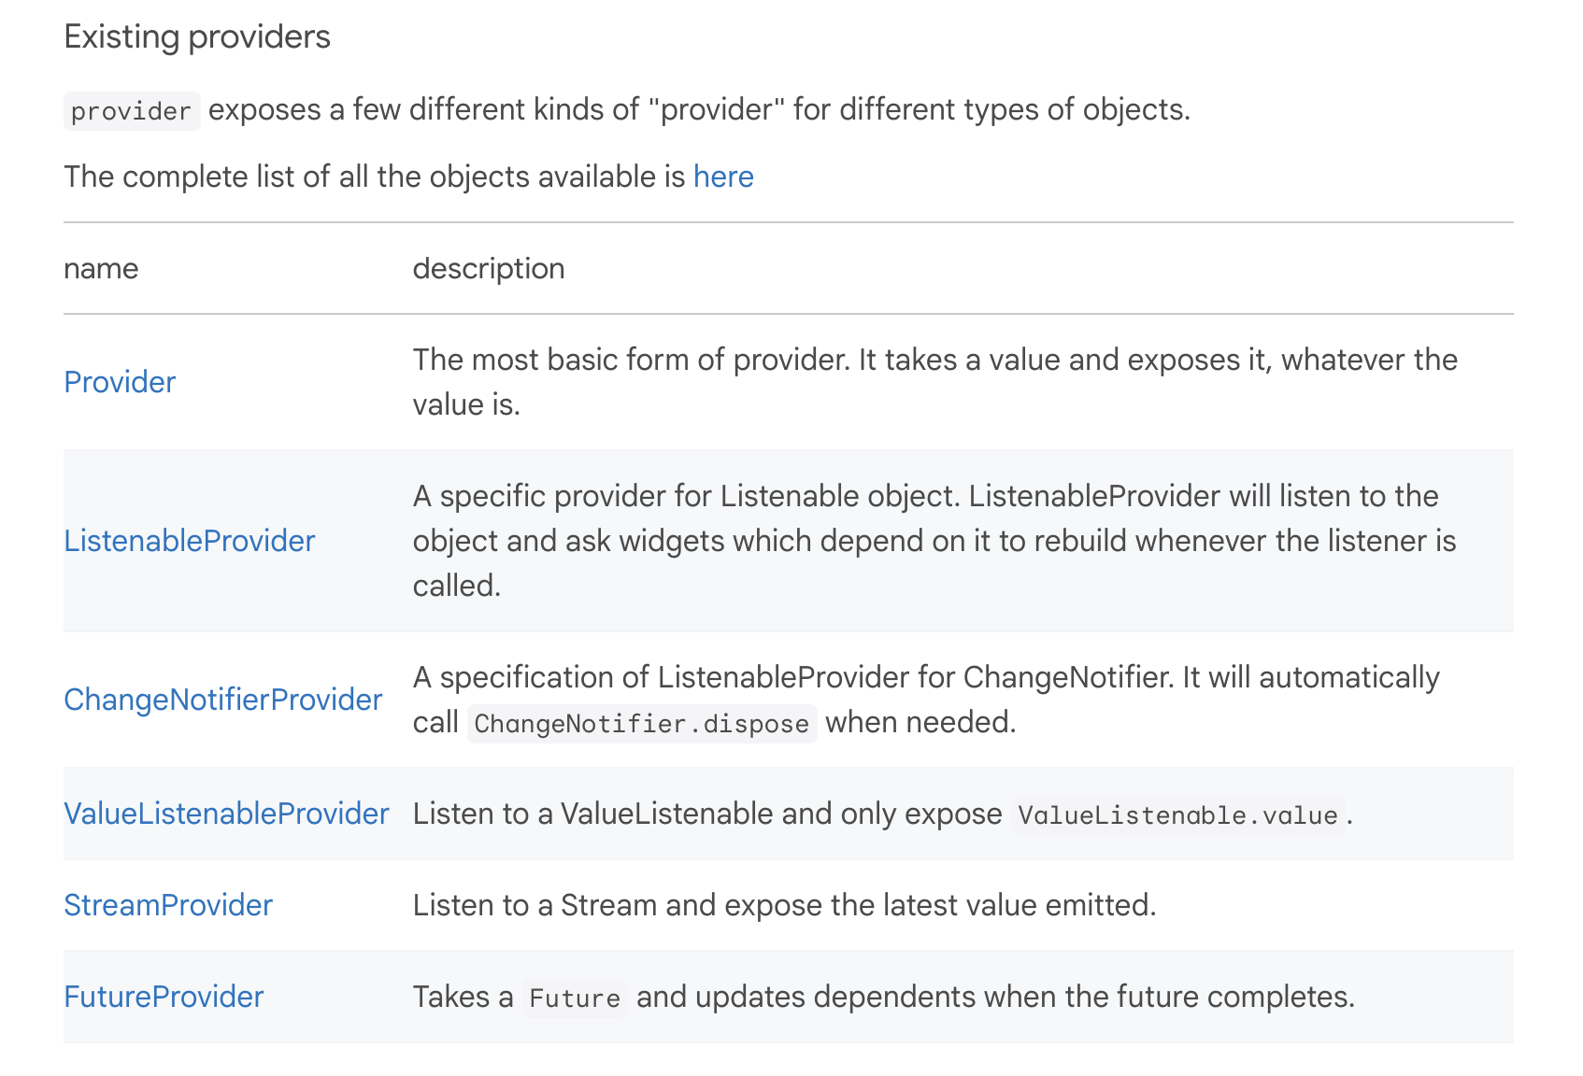Click the text 'Listen to a ValueListenable and only expose'
1583x1076 pixels.
tap(707, 814)
